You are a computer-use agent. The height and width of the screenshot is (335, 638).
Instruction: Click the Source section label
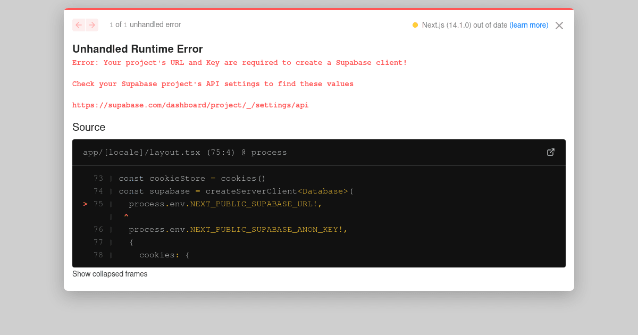click(89, 127)
